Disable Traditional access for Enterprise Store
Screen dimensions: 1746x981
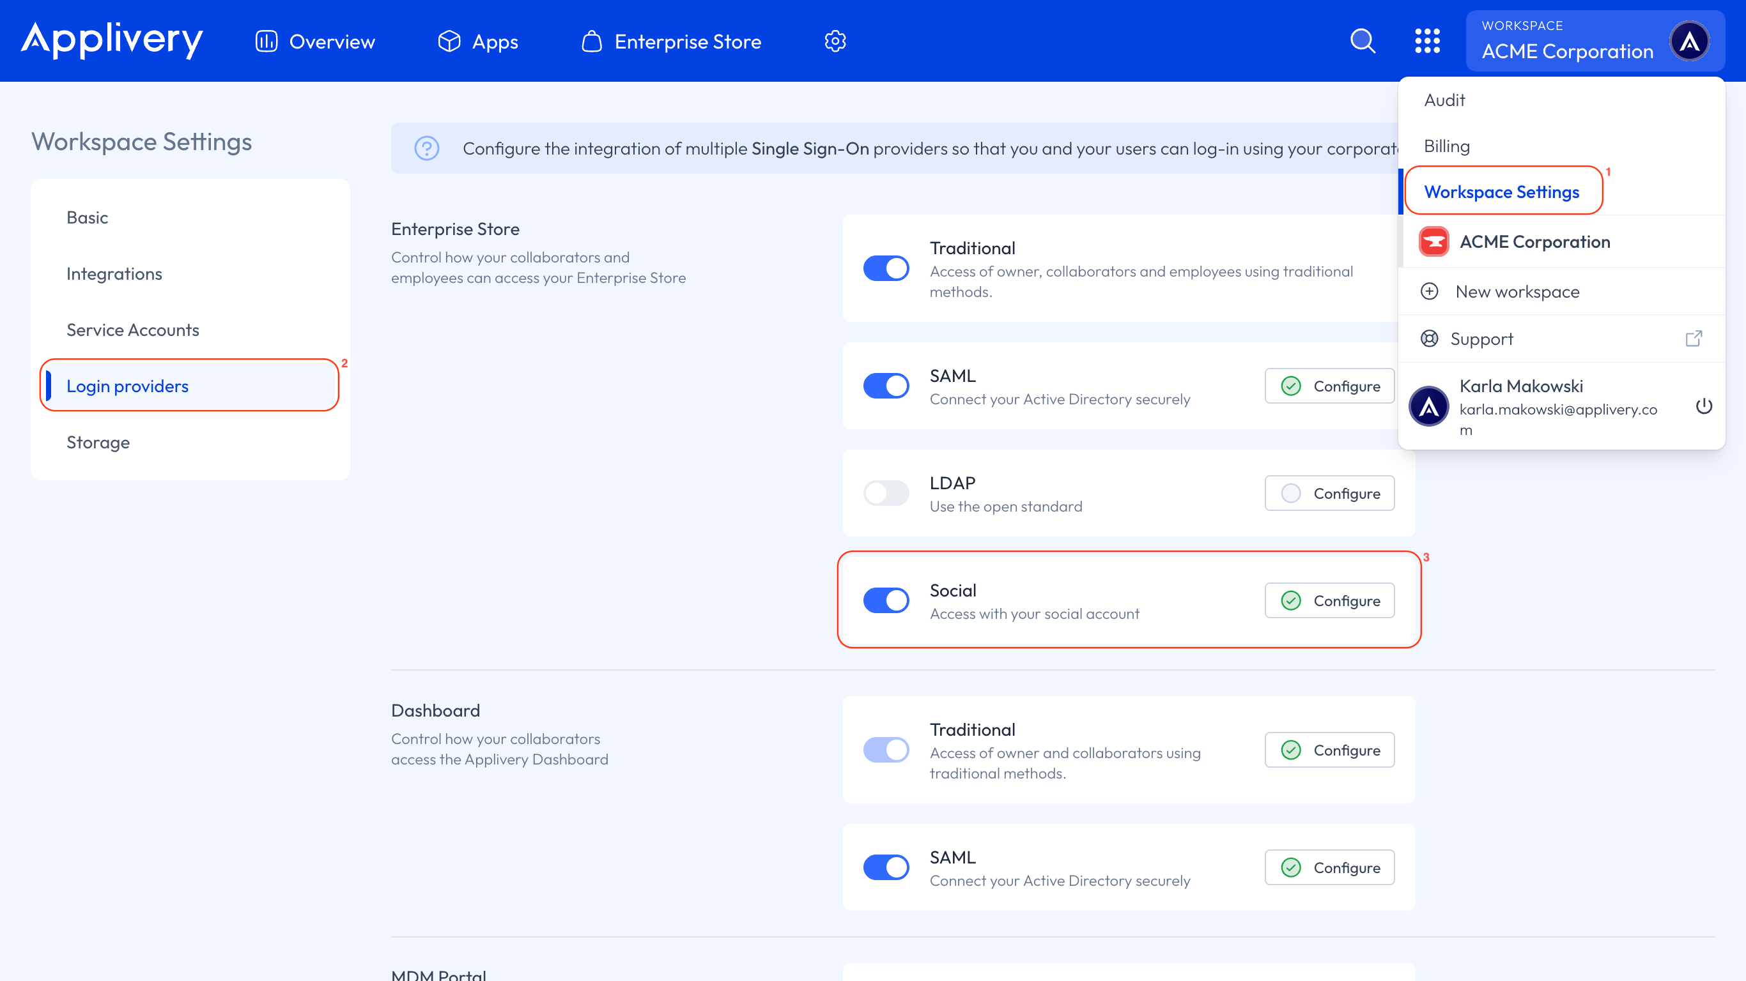click(886, 268)
